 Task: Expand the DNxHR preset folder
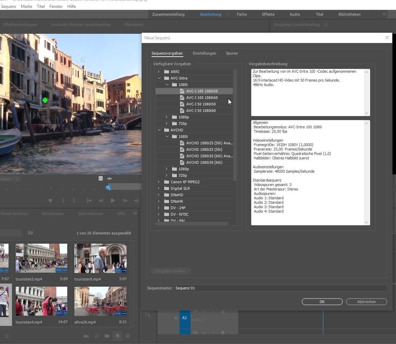click(159, 201)
